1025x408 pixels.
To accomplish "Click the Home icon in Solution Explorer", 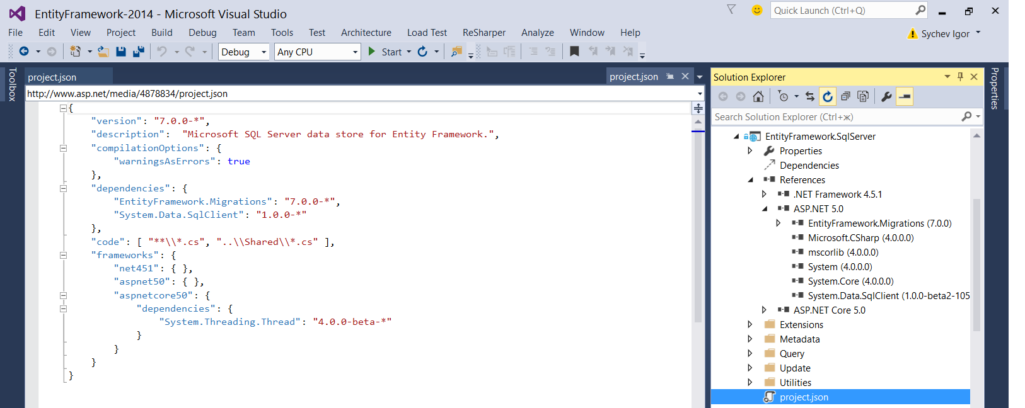I will click(x=758, y=96).
